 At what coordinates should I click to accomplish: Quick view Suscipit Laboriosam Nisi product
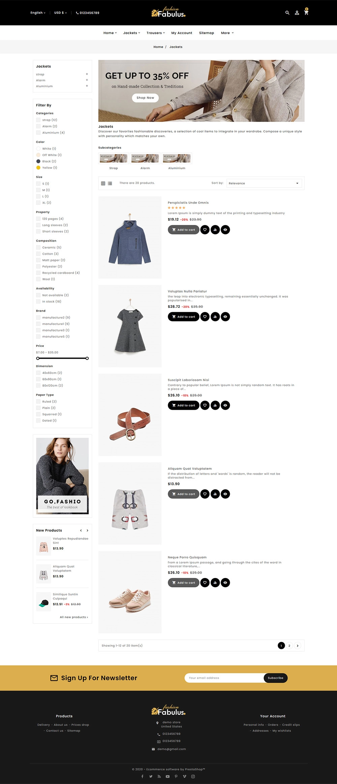225,405
